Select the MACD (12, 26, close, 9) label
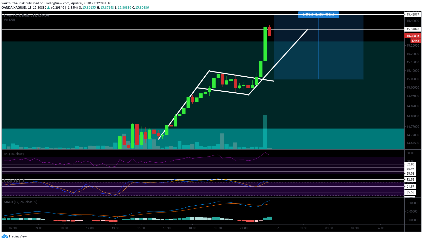 [20, 202]
